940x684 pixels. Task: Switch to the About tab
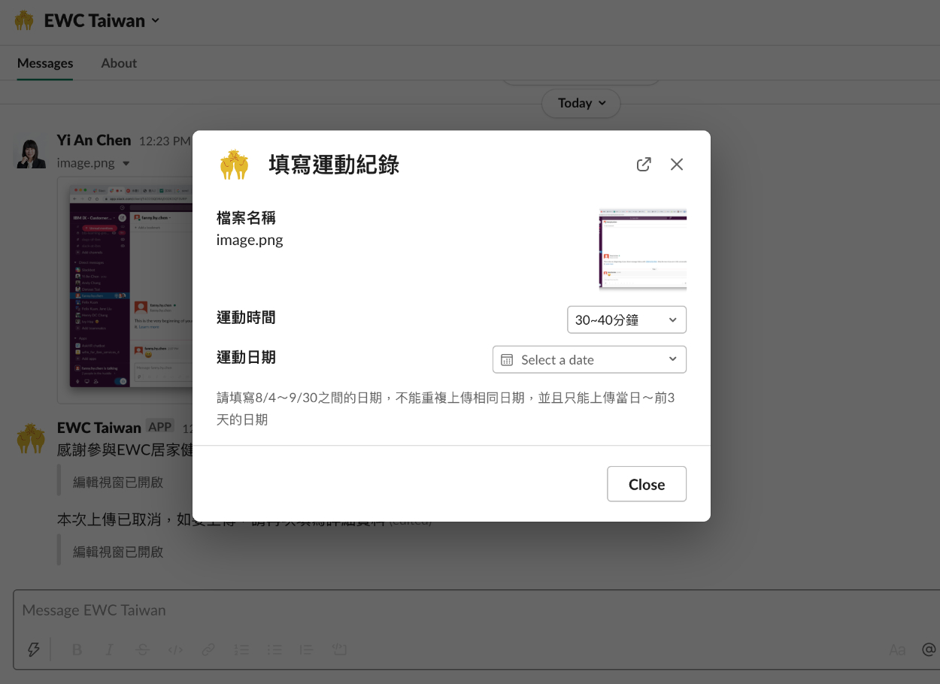pos(119,63)
